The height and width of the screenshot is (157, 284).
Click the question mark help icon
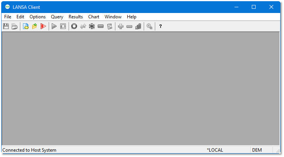click(x=161, y=26)
